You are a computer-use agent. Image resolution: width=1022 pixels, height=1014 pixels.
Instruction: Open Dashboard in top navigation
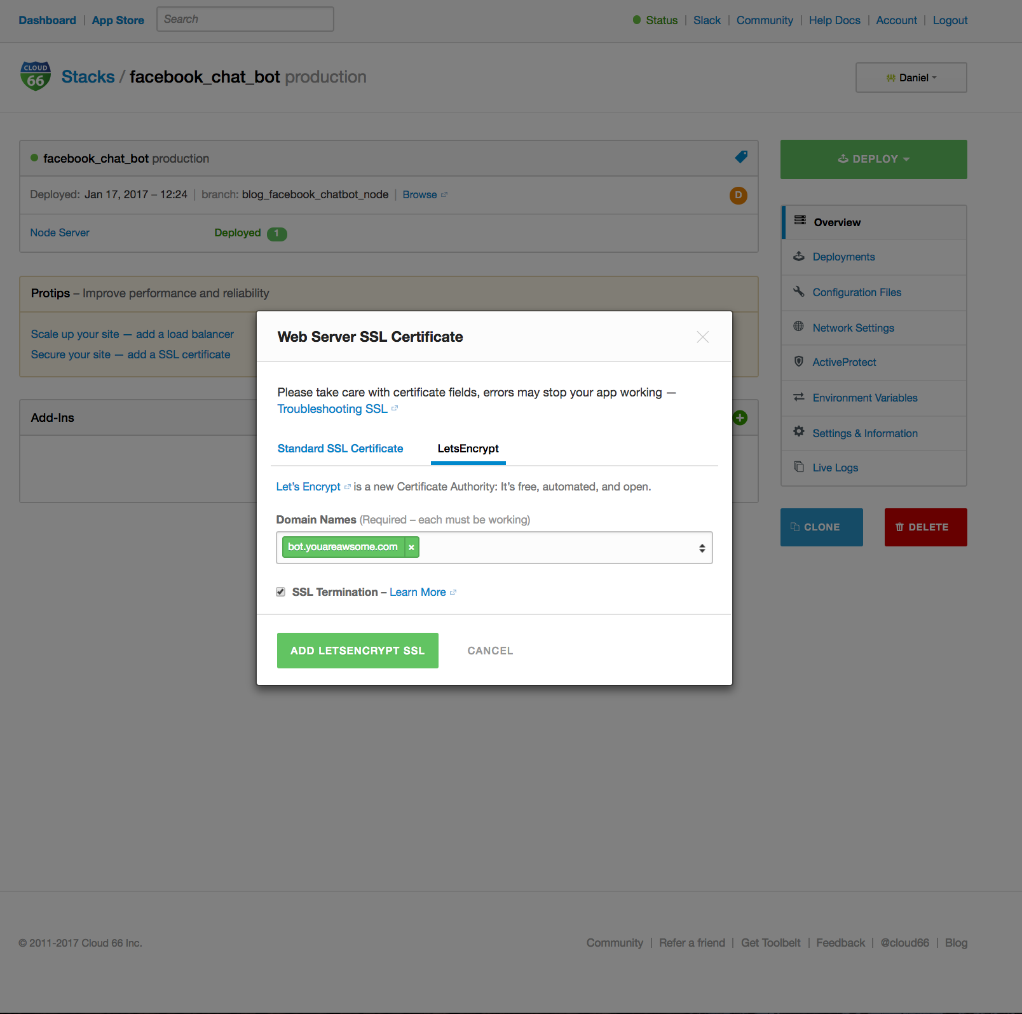(47, 20)
